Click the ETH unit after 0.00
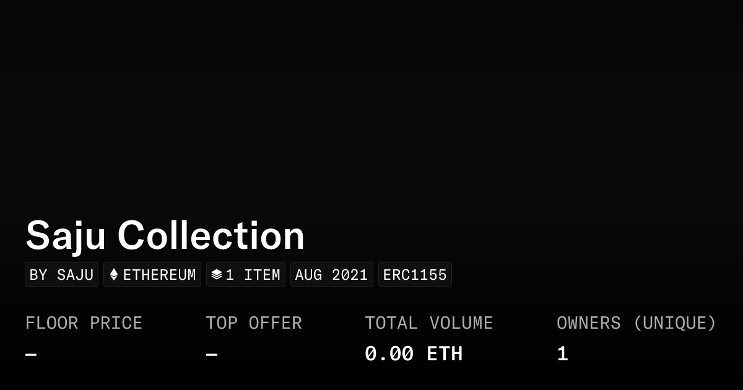This screenshot has height=390, width=743. pos(445,354)
